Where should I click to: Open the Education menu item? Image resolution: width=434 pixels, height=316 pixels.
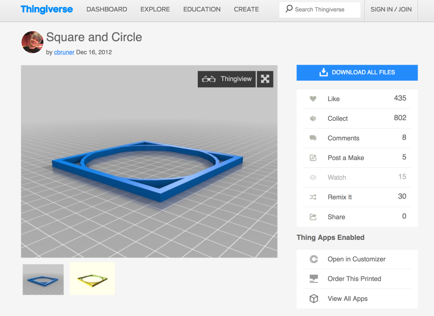pos(202,9)
